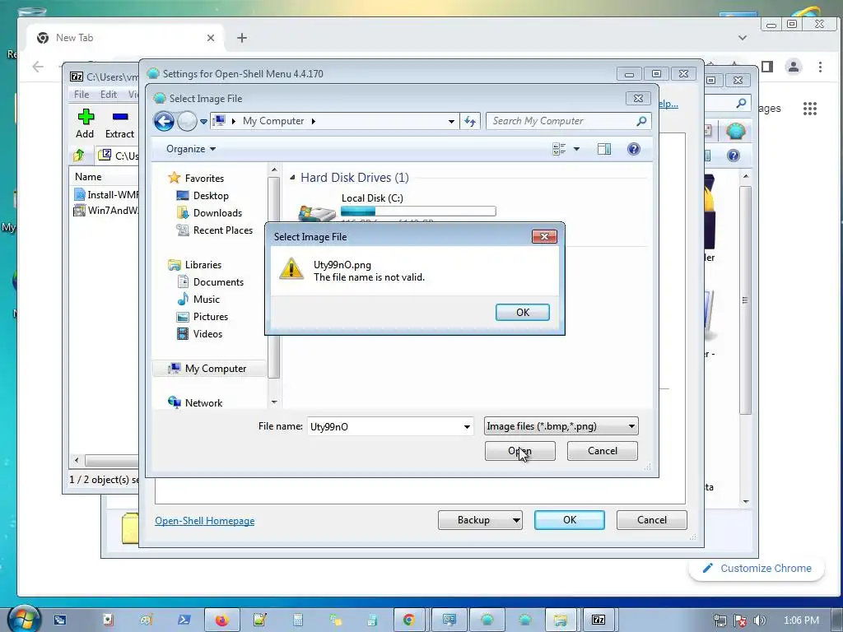The height and width of the screenshot is (632, 843).
Task: Open the view options dropdown arrow
Action: pyautogui.click(x=576, y=149)
